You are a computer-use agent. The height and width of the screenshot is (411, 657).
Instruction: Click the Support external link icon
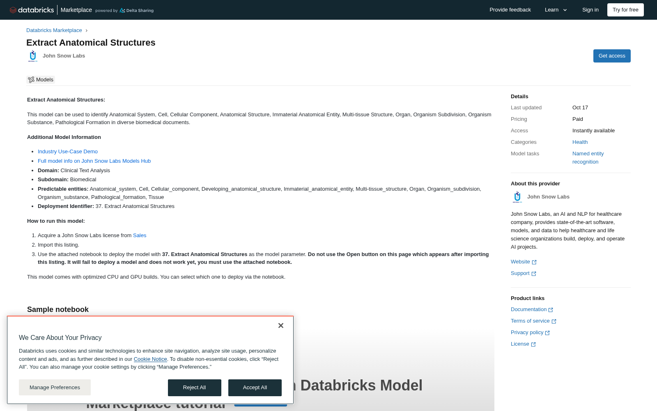click(534, 274)
